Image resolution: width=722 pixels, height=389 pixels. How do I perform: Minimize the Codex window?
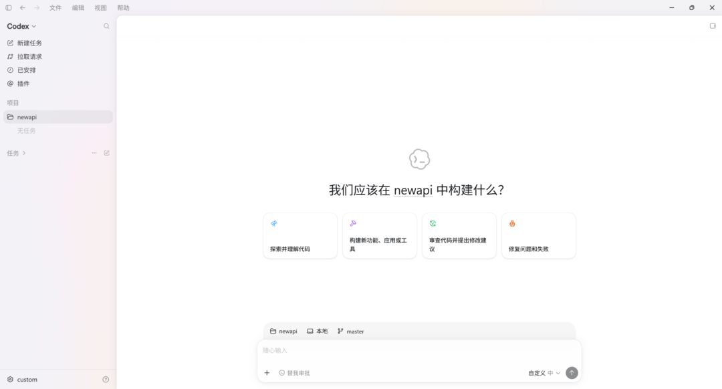pos(671,8)
